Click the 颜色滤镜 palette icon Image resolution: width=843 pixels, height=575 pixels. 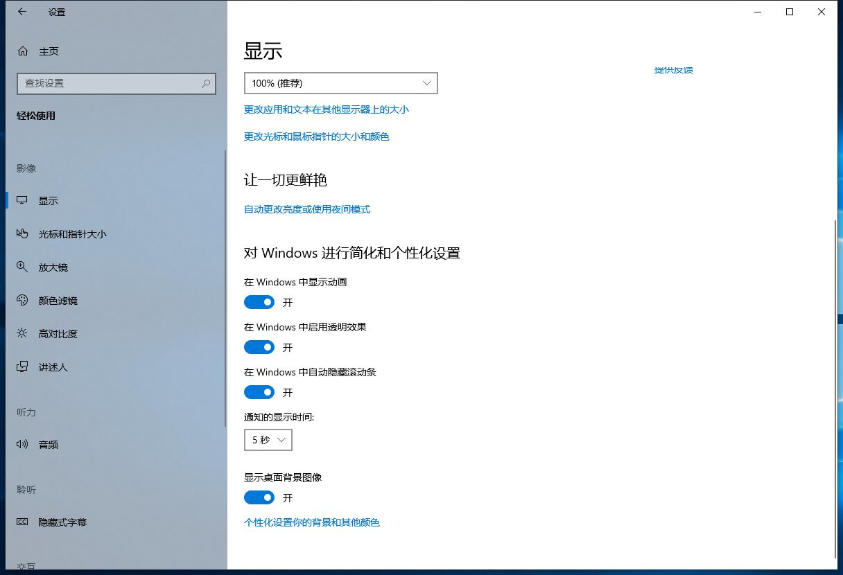[23, 301]
